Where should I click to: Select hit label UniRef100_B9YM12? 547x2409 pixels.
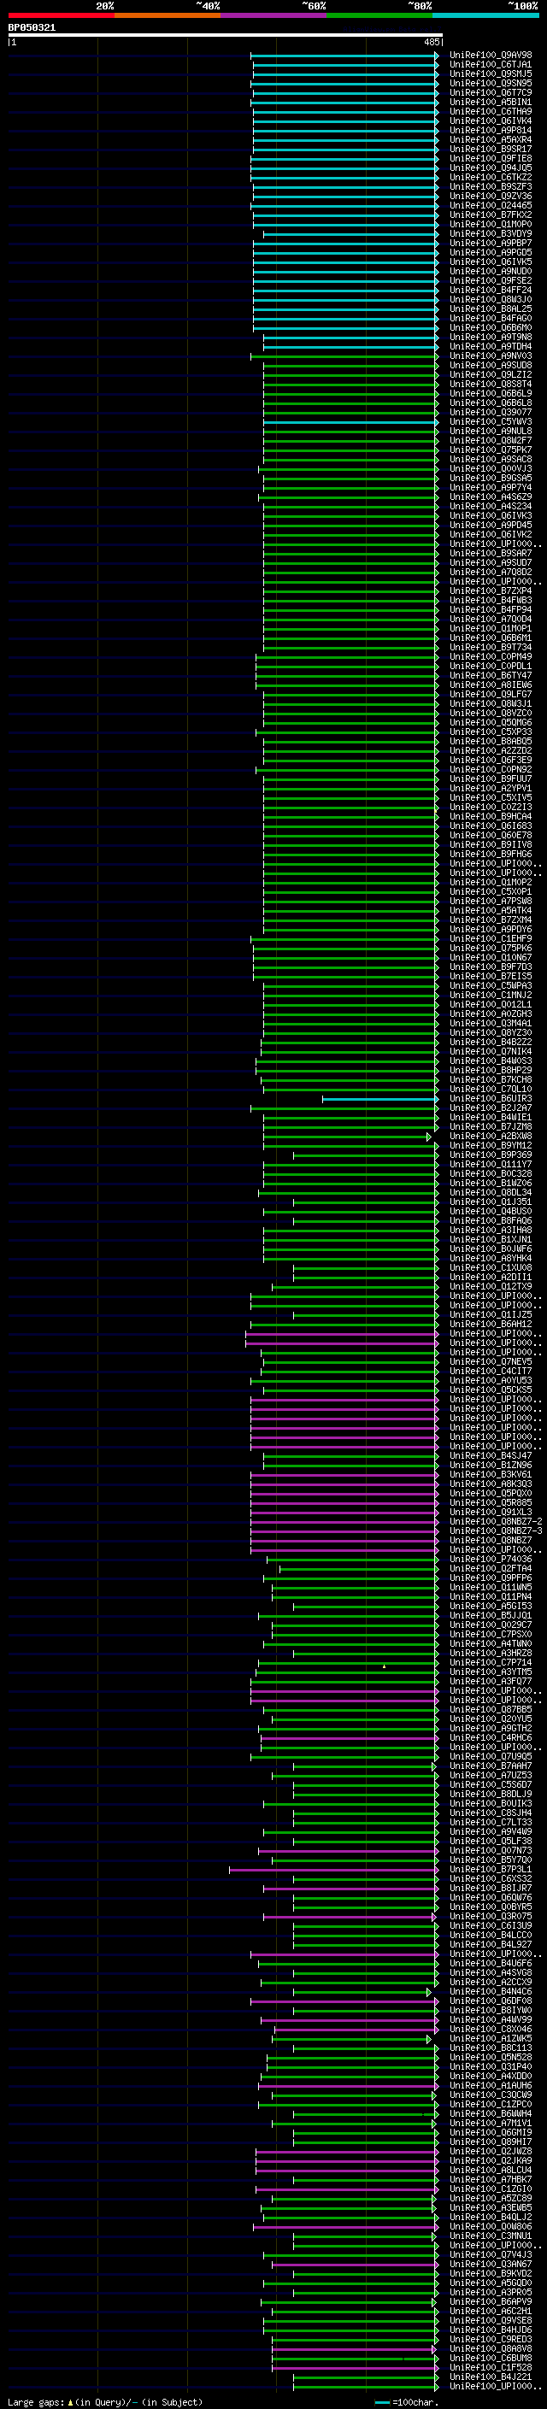[x=490, y=1146]
